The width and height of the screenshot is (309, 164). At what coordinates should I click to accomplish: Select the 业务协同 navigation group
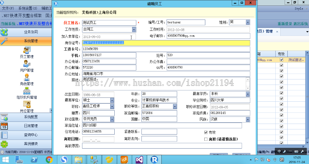click(26, 32)
